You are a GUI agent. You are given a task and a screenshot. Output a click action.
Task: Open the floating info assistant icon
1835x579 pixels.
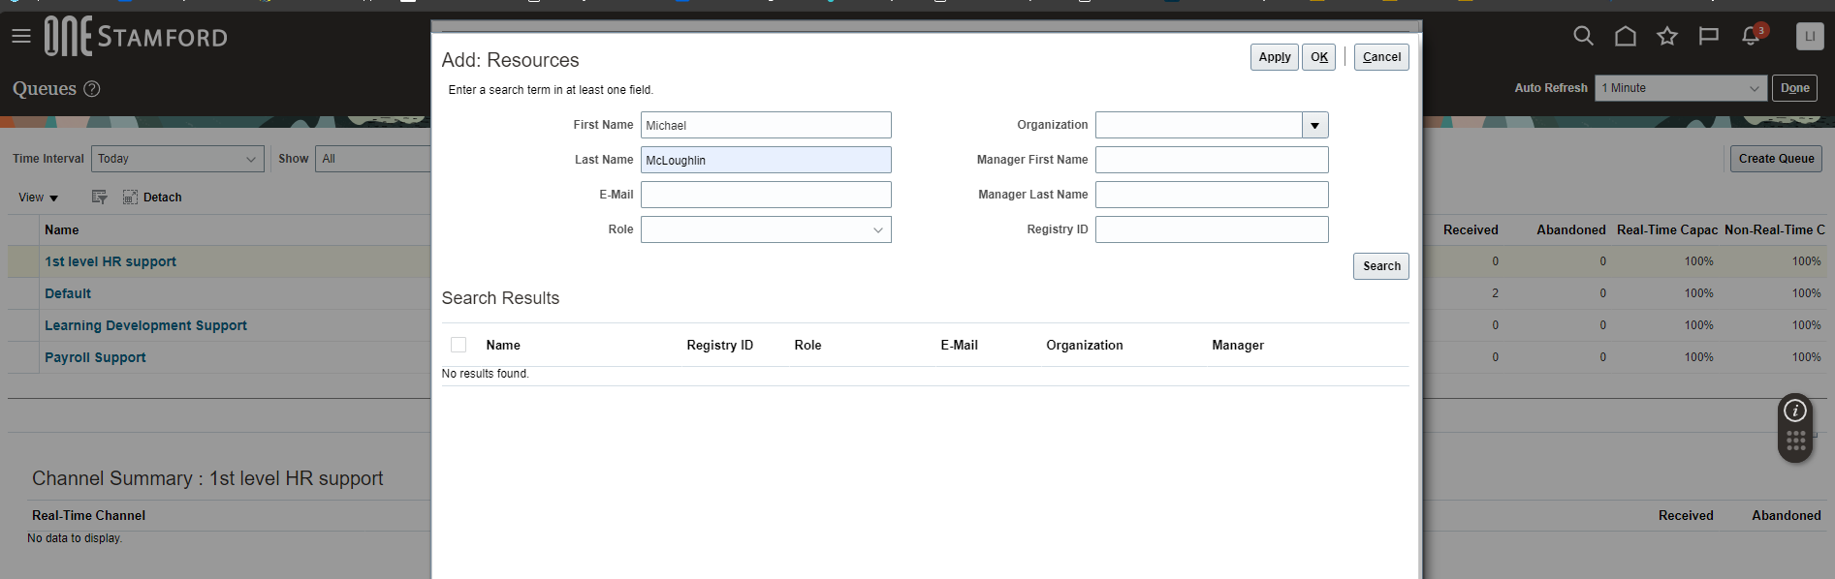coord(1795,411)
